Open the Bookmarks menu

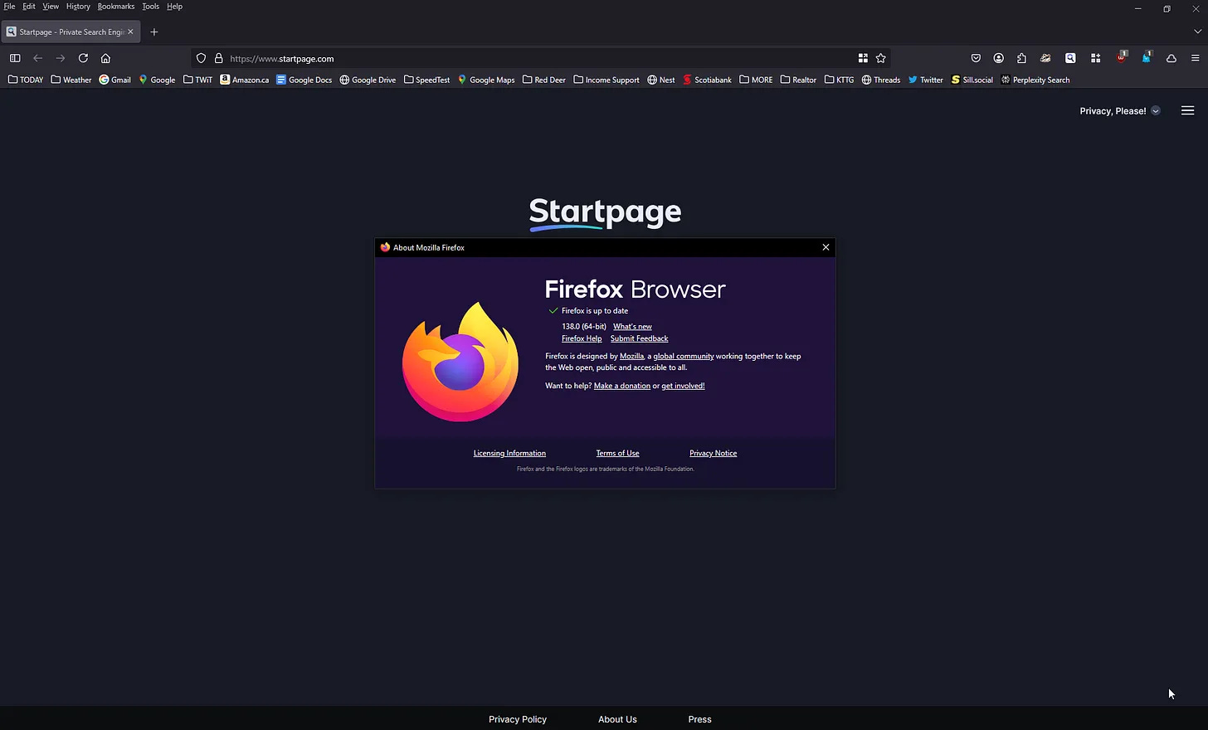click(x=116, y=6)
